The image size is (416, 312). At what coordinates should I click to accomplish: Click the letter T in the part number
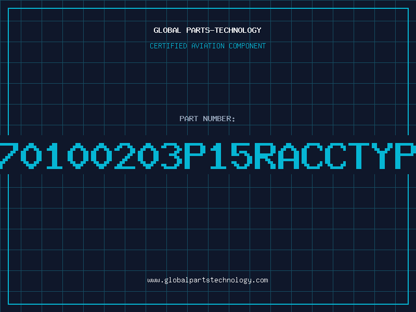(x=358, y=155)
